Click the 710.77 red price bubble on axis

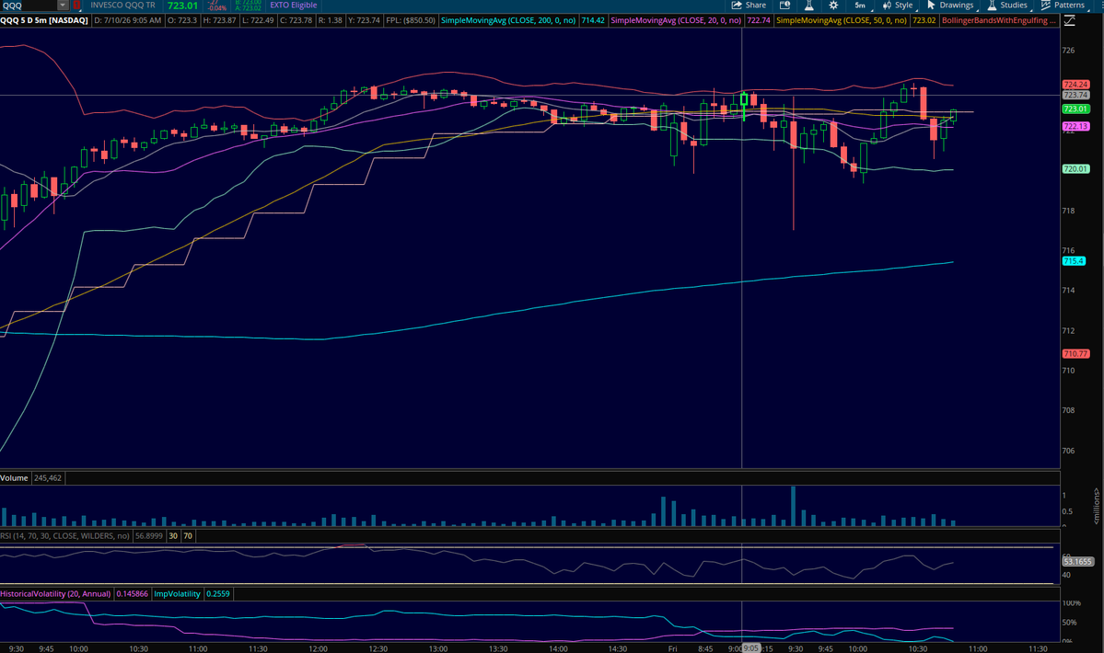click(x=1075, y=353)
